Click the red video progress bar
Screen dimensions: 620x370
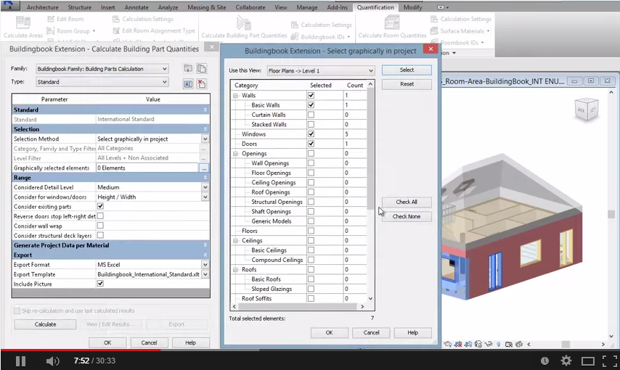click(x=81, y=350)
